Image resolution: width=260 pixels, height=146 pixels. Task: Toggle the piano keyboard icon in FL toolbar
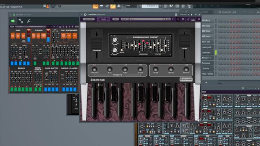click(x=95, y=6)
